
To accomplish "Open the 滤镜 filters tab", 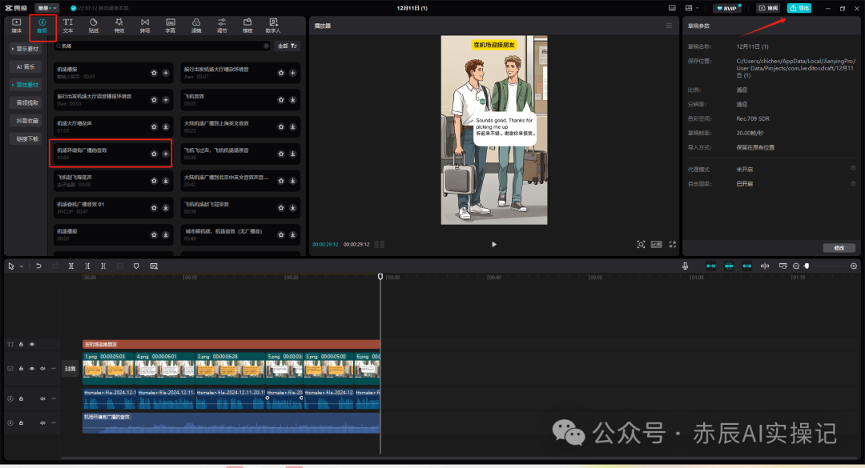I will pos(196,26).
